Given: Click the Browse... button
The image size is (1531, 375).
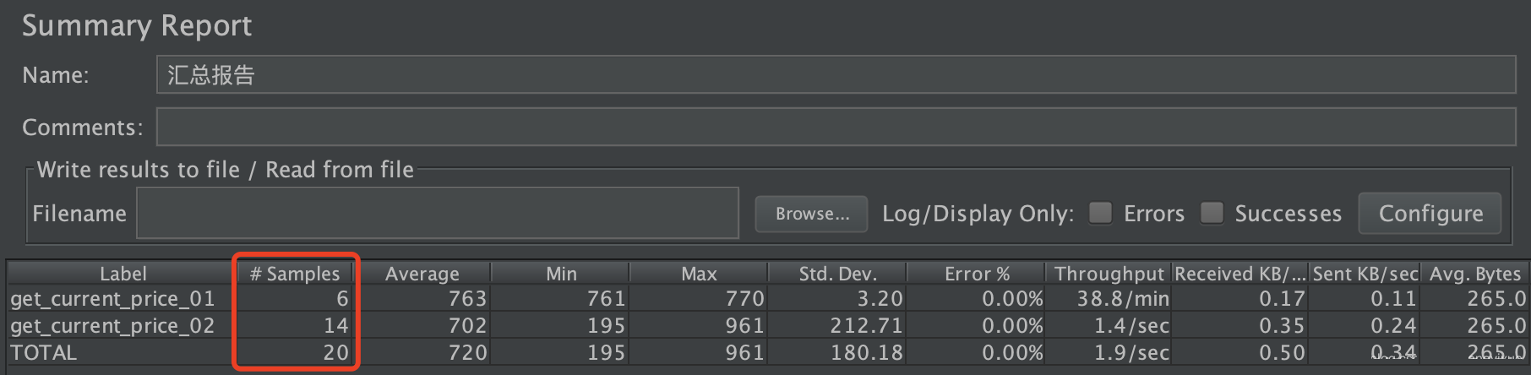Looking at the screenshot, I should click(811, 214).
